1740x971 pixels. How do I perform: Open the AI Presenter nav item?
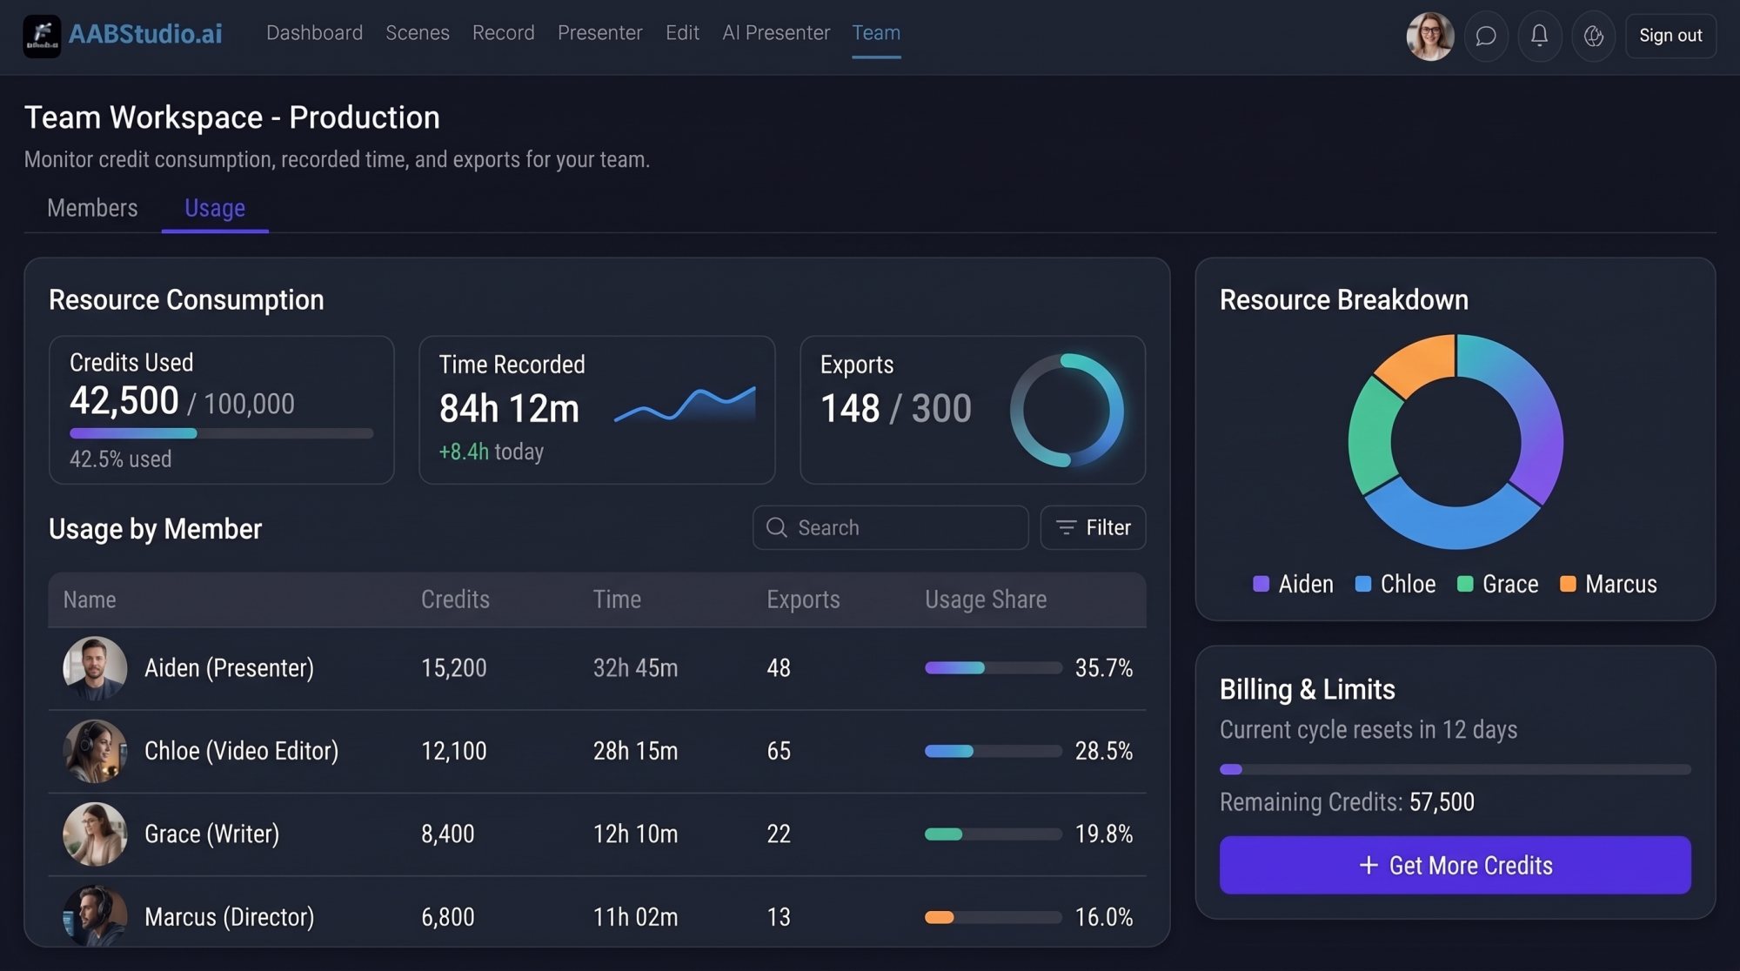click(776, 33)
